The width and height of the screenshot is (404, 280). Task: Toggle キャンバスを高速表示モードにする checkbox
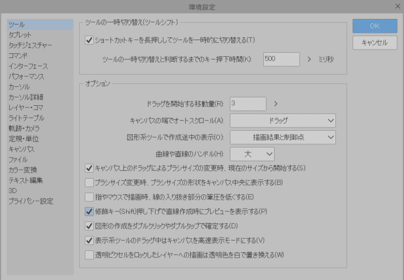(x=89, y=240)
